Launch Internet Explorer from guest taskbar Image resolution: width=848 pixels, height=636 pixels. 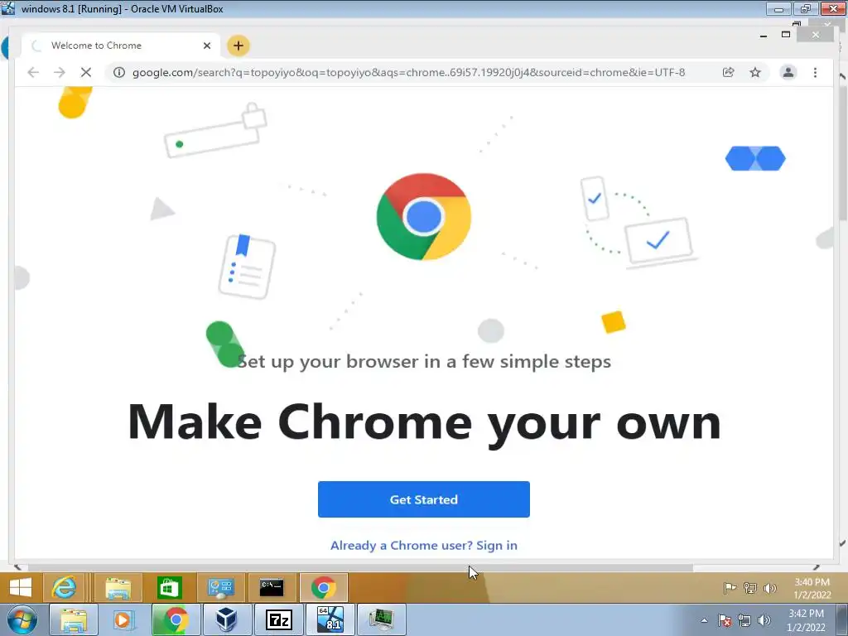[x=65, y=587]
